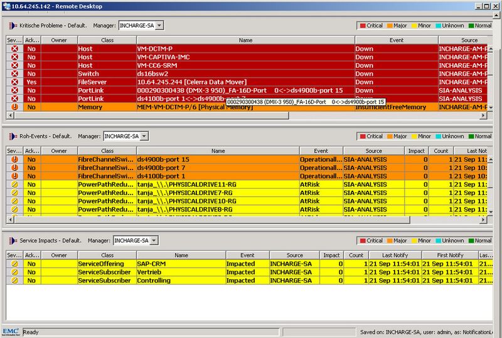
Task: Click the Normal green swatch in Roh-Events legend
Action: (471, 136)
